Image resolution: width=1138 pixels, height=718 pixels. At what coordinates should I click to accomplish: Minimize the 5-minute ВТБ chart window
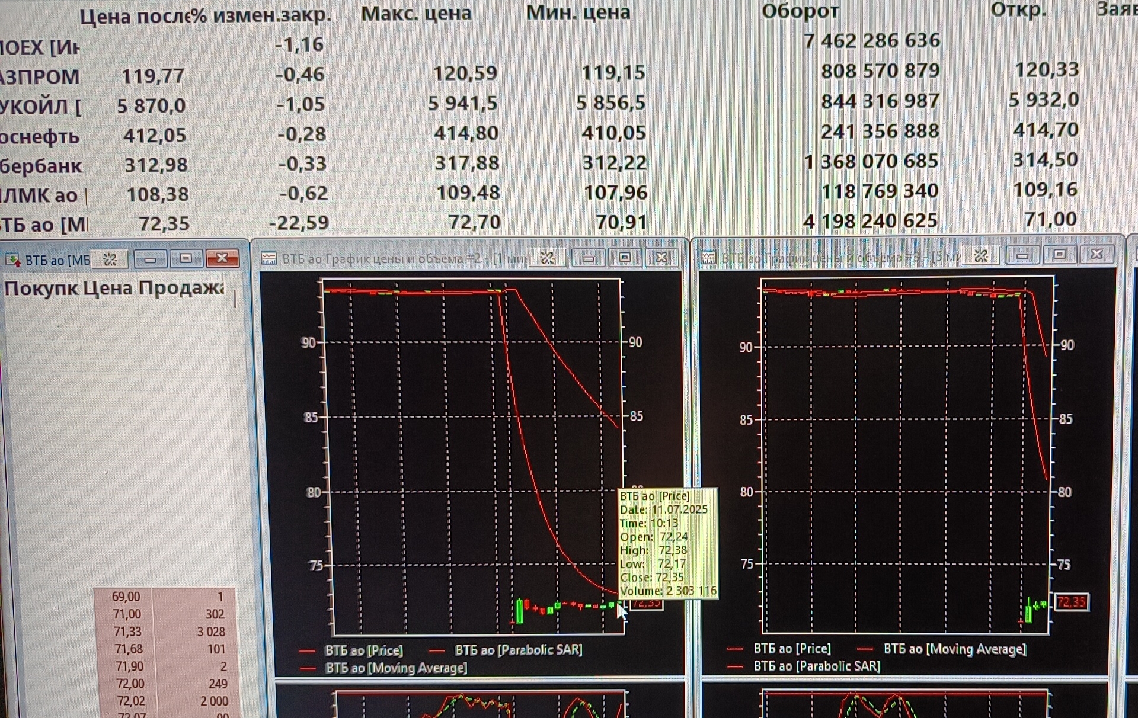1022,256
